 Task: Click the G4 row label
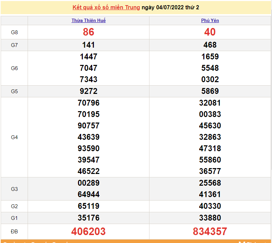click(14, 137)
